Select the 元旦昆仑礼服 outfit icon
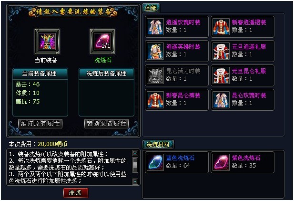The width and height of the screenshot is (294, 201). click(x=221, y=75)
